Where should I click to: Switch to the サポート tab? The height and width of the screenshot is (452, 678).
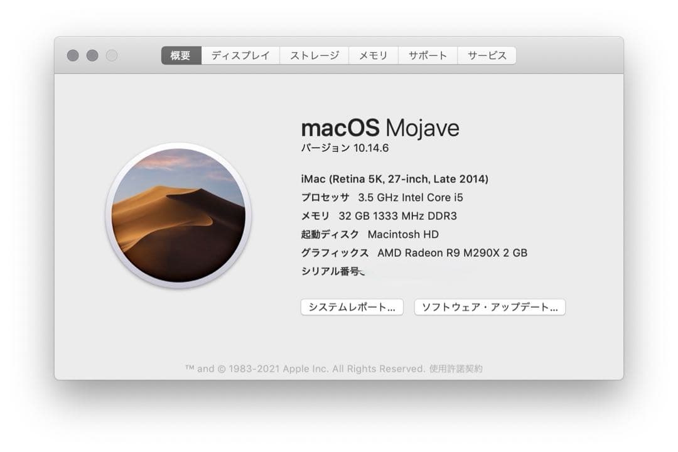tap(428, 55)
